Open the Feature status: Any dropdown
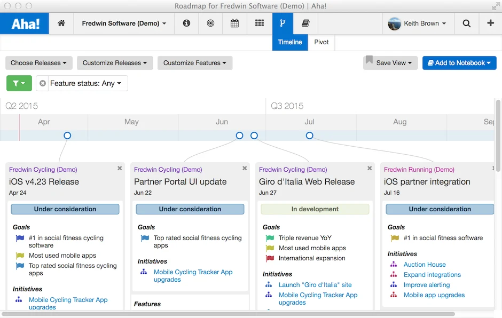This screenshot has height=318, width=502. click(85, 83)
